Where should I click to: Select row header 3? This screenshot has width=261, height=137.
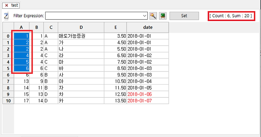tap(8, 55)
